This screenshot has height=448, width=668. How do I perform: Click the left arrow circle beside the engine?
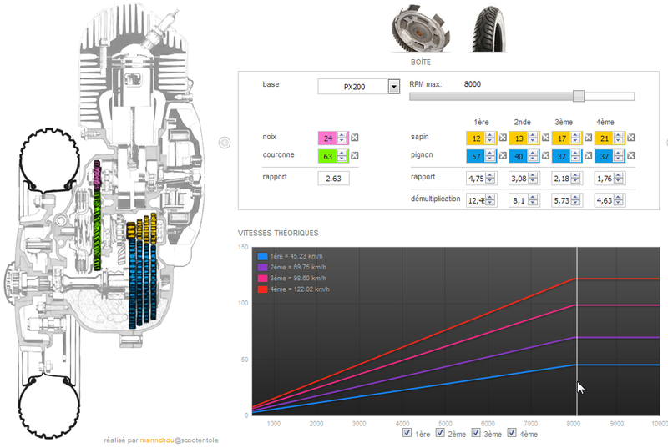click(x=225, y=143)
